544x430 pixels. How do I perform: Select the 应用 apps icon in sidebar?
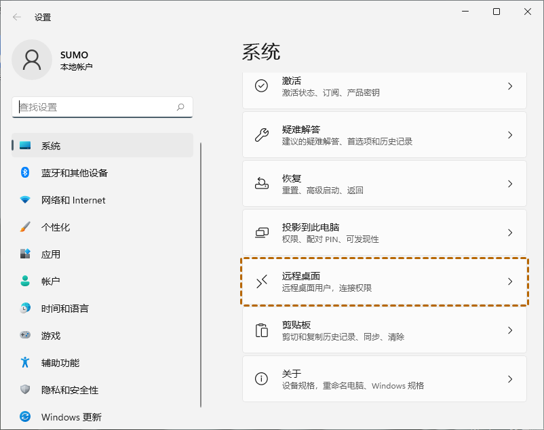(x=24, y=254)
